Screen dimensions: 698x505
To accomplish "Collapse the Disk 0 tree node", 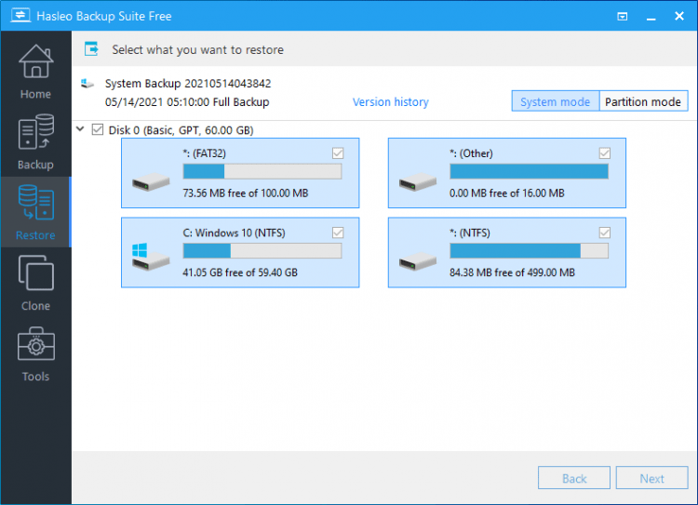I will (x=80, y=129).
